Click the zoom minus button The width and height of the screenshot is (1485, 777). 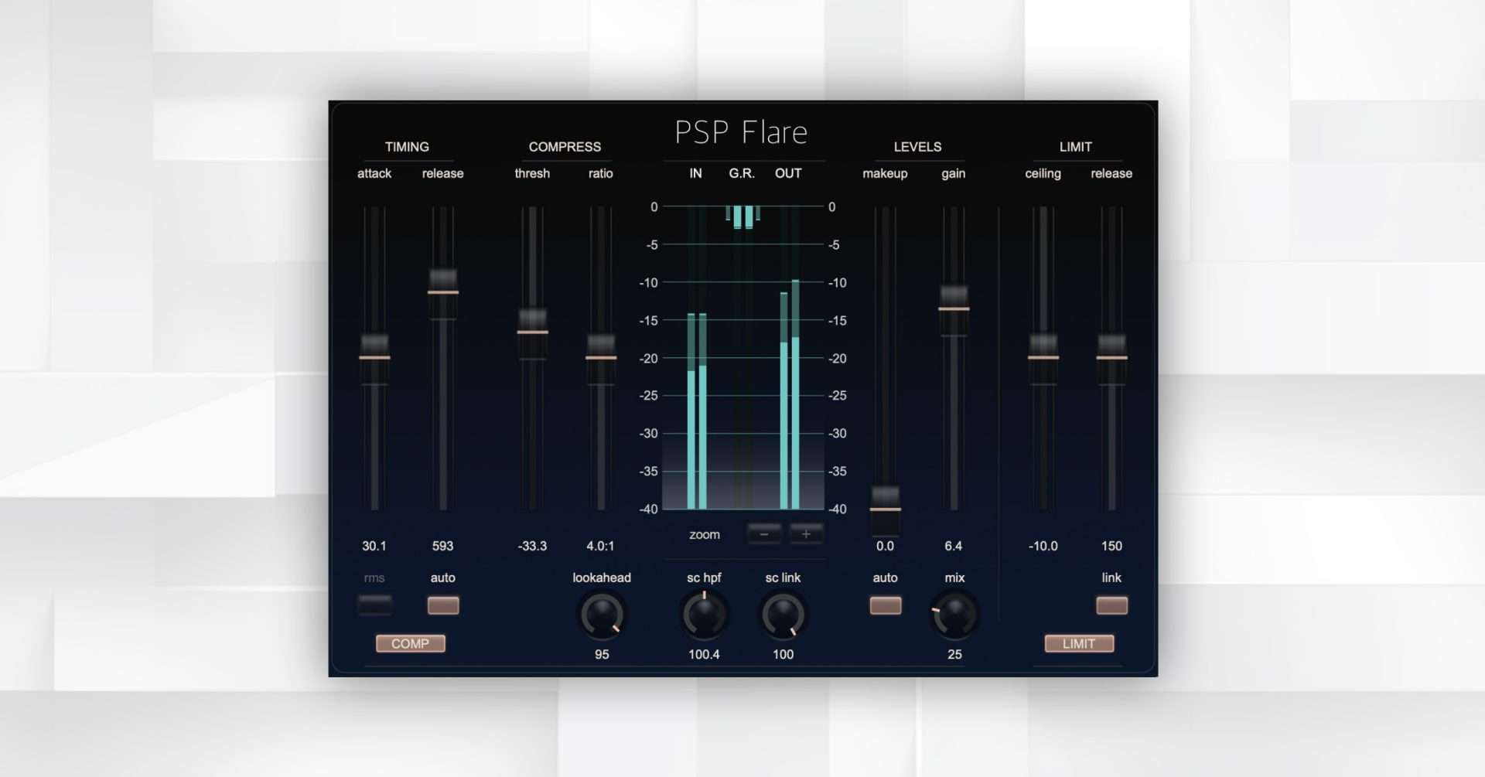(764, 533)
